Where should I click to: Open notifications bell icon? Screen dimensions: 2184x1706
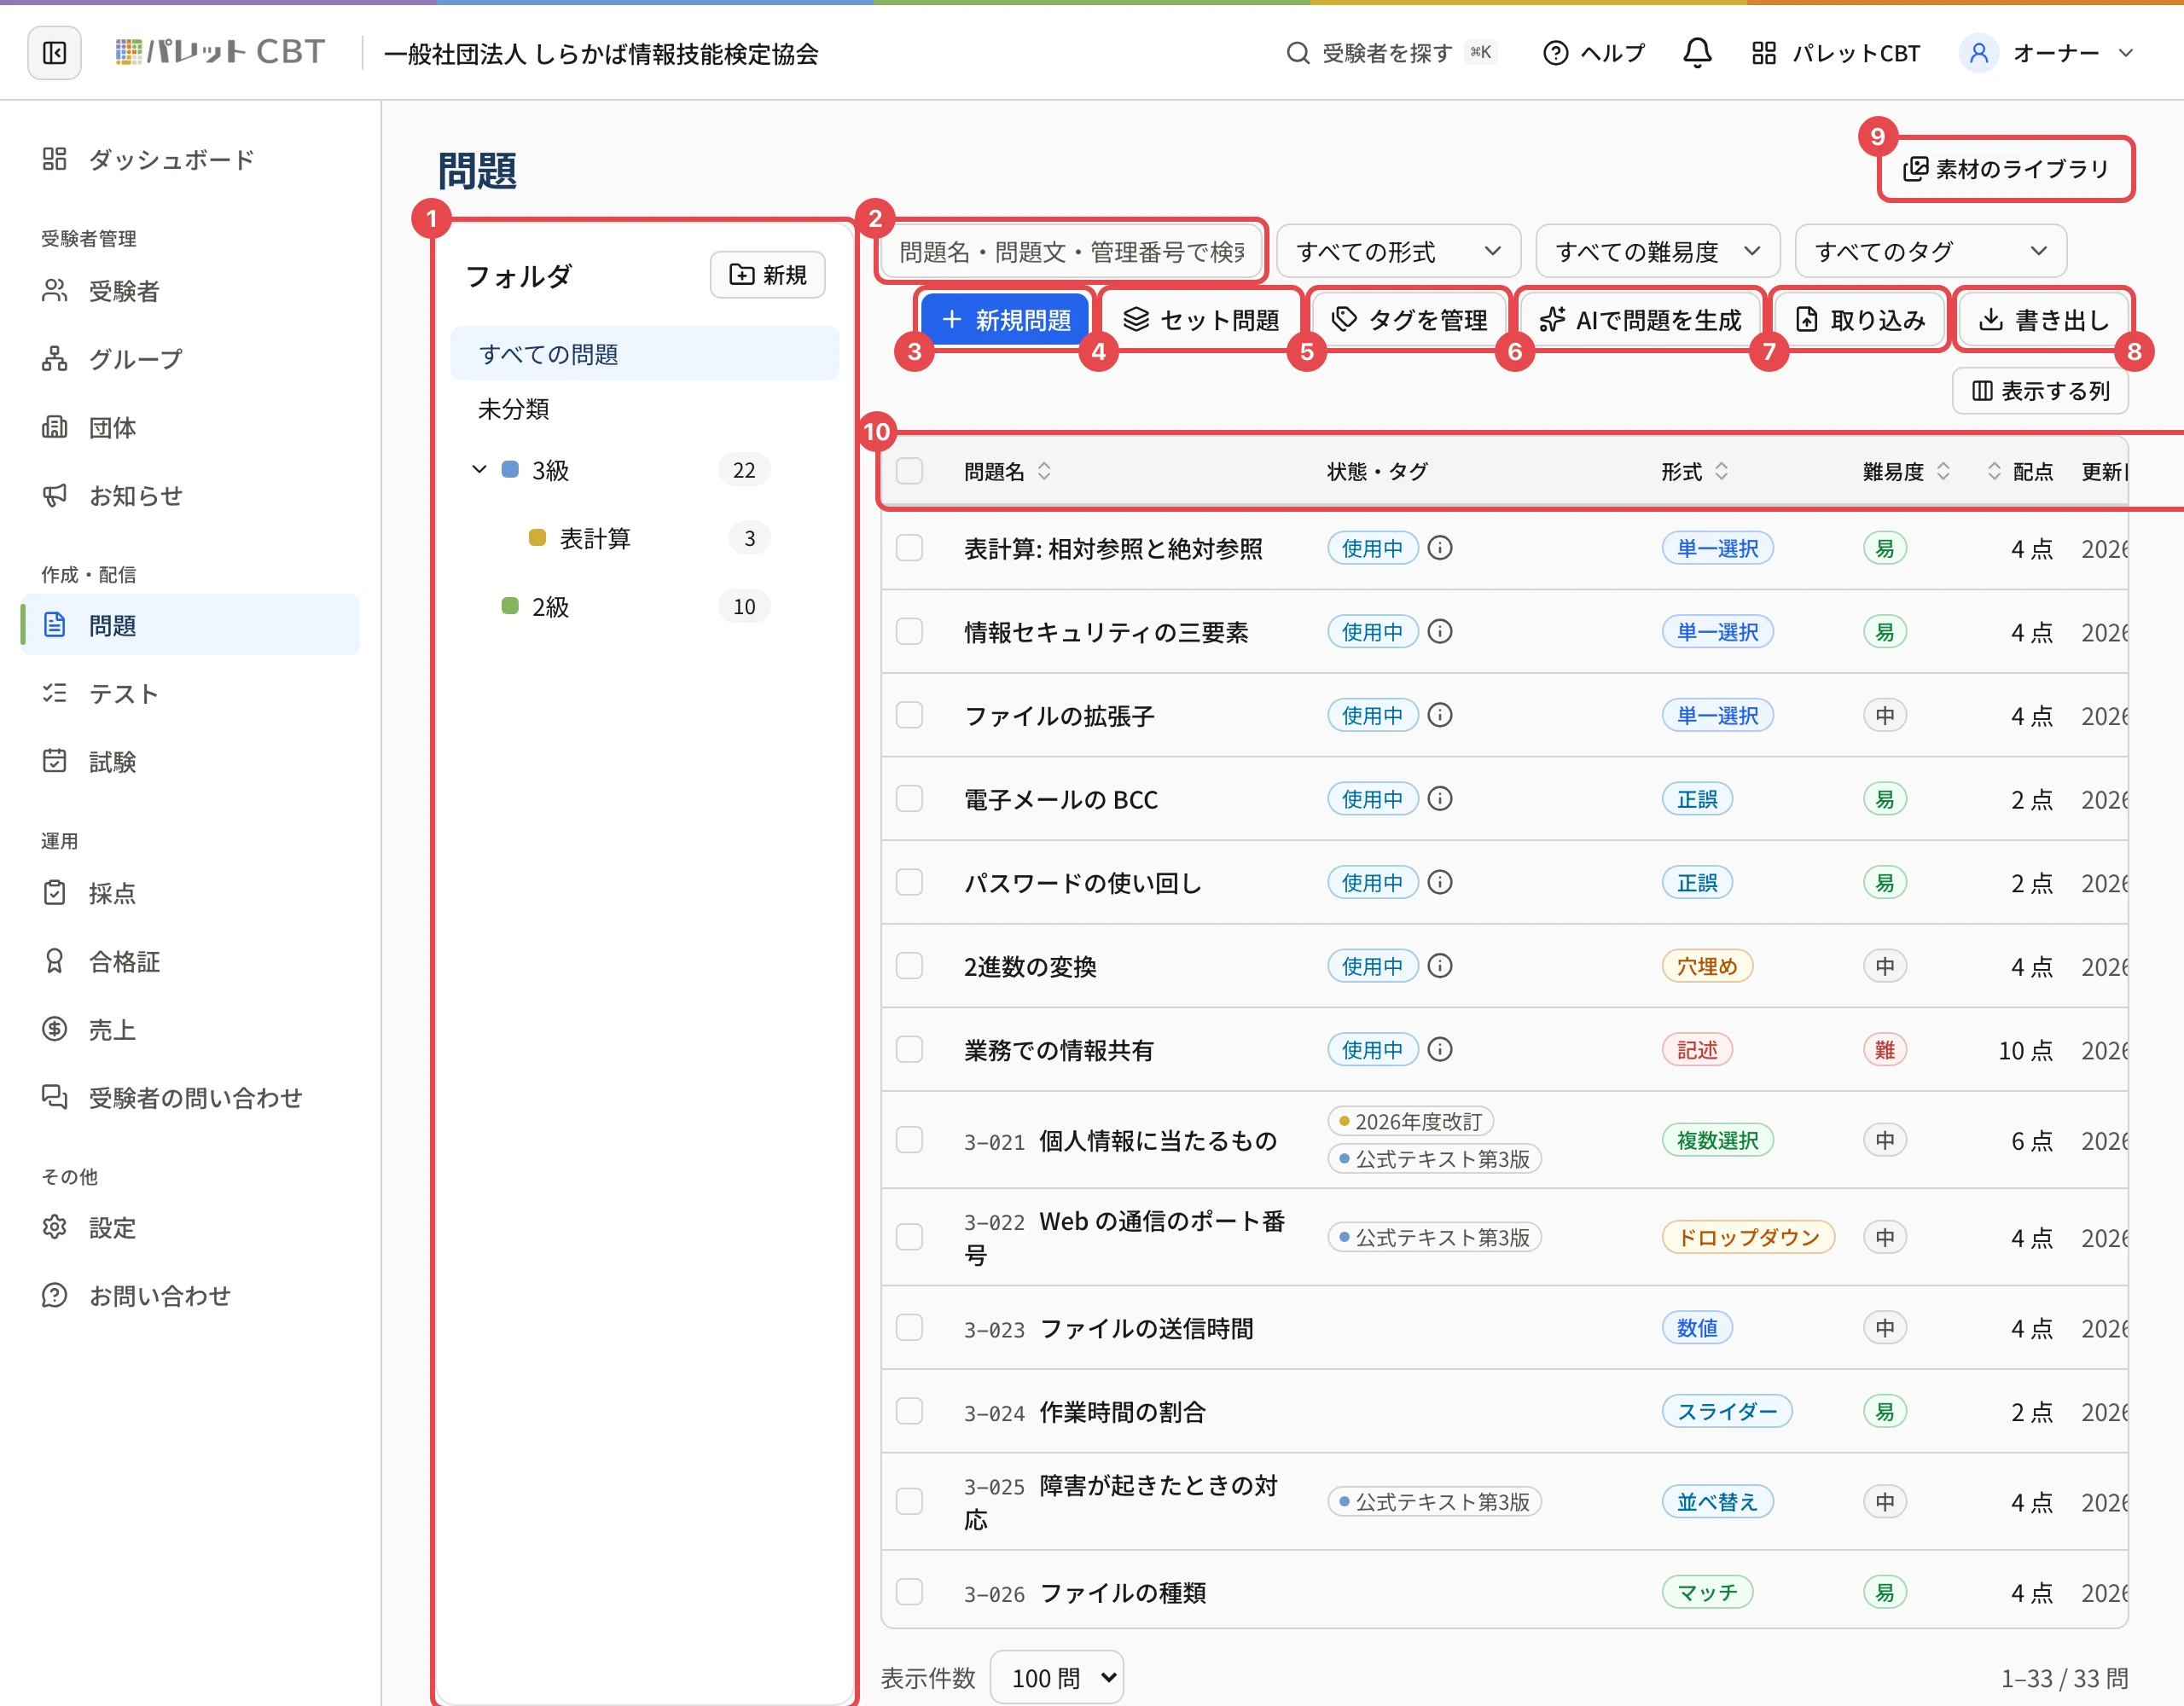tap(1696, 53)
